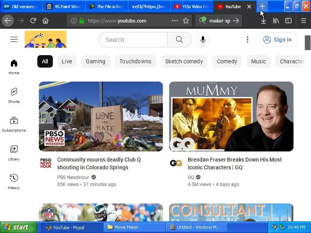Open Library from the sidebar

click(x=14, y=153)
